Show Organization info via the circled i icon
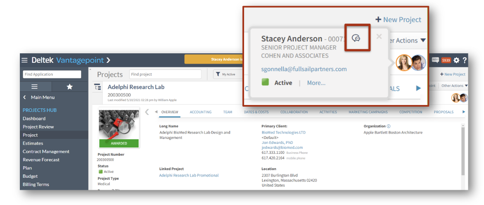 [388, 126]
